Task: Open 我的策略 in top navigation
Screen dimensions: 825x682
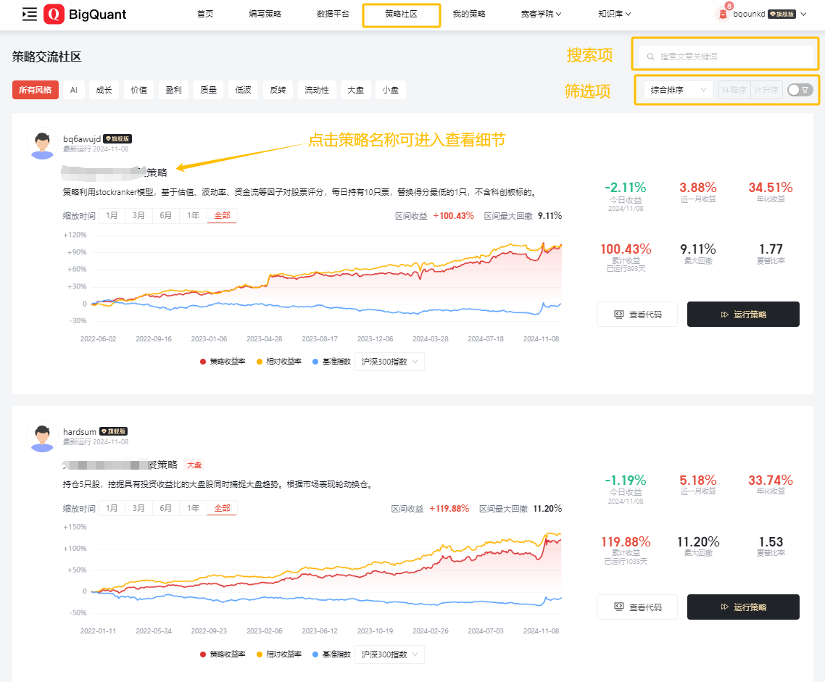Action: (x=469, y=14)
